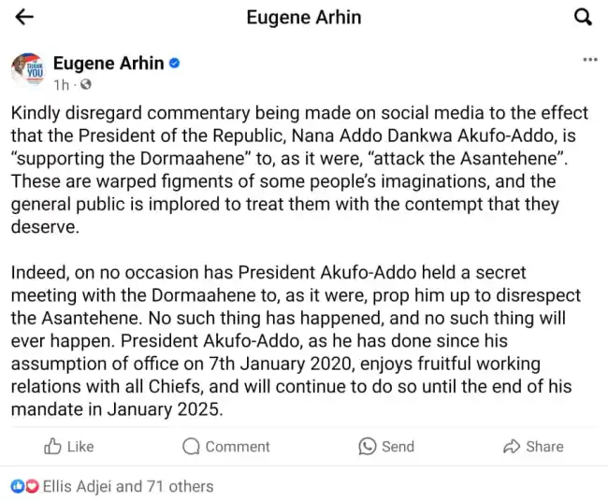Tap the Comment speech bubble icon
This screenshot has height=501, width=608.
point(191,446)
